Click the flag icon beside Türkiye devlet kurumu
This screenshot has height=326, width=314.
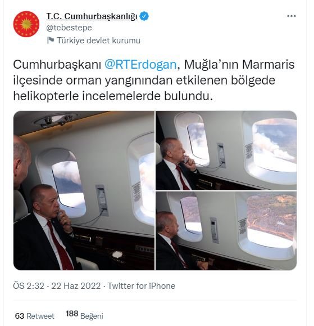(51, 40)
